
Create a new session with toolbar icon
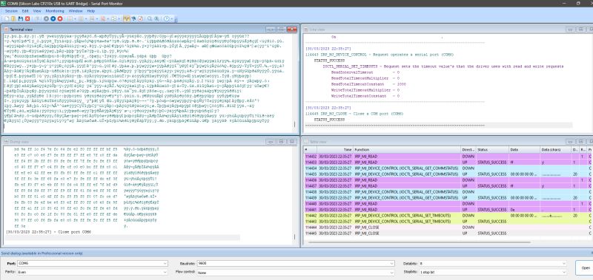pyautogui.click(x=7, y=18)
